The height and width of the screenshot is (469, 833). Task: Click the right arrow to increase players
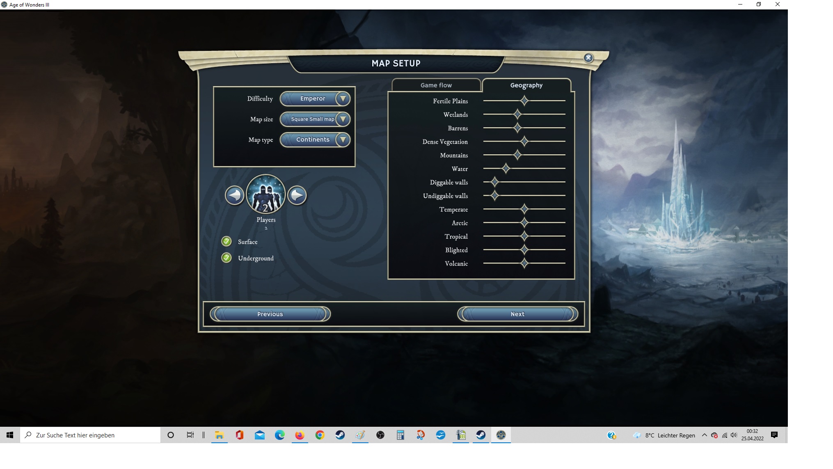(297, 195)
